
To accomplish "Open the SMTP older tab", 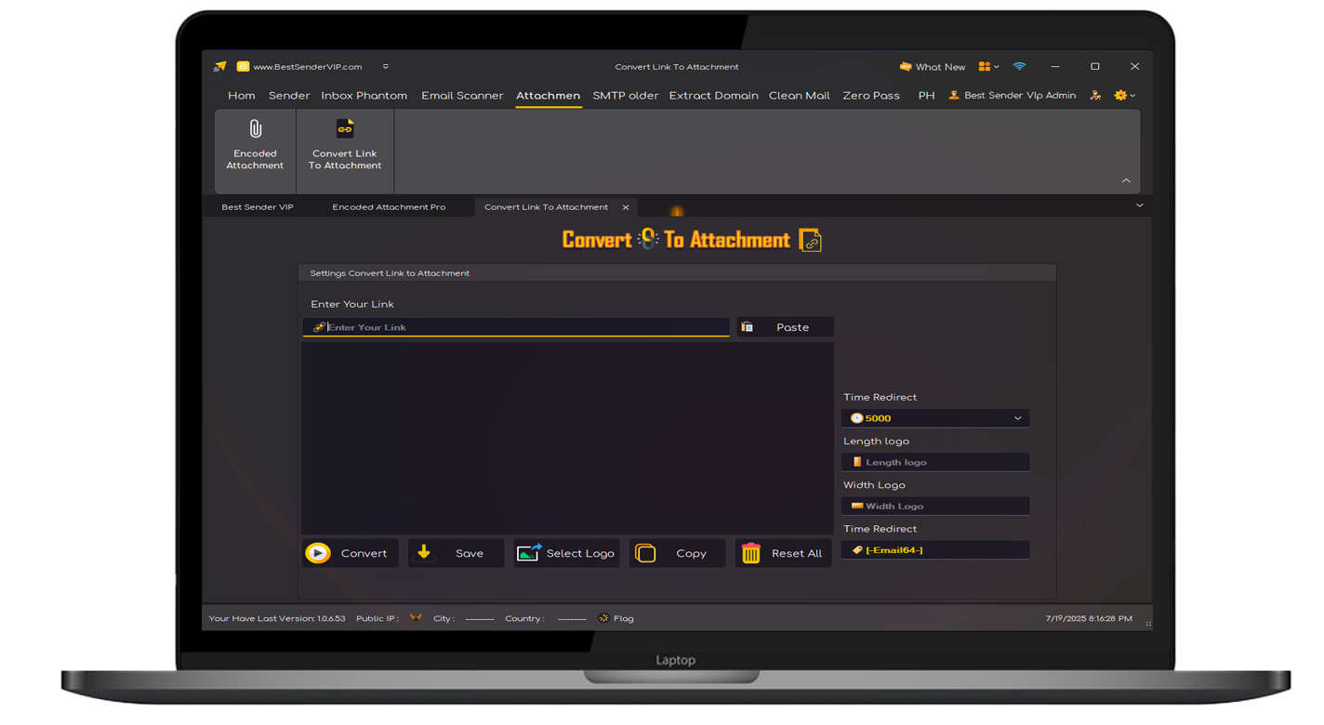I will tap(626, 96).
